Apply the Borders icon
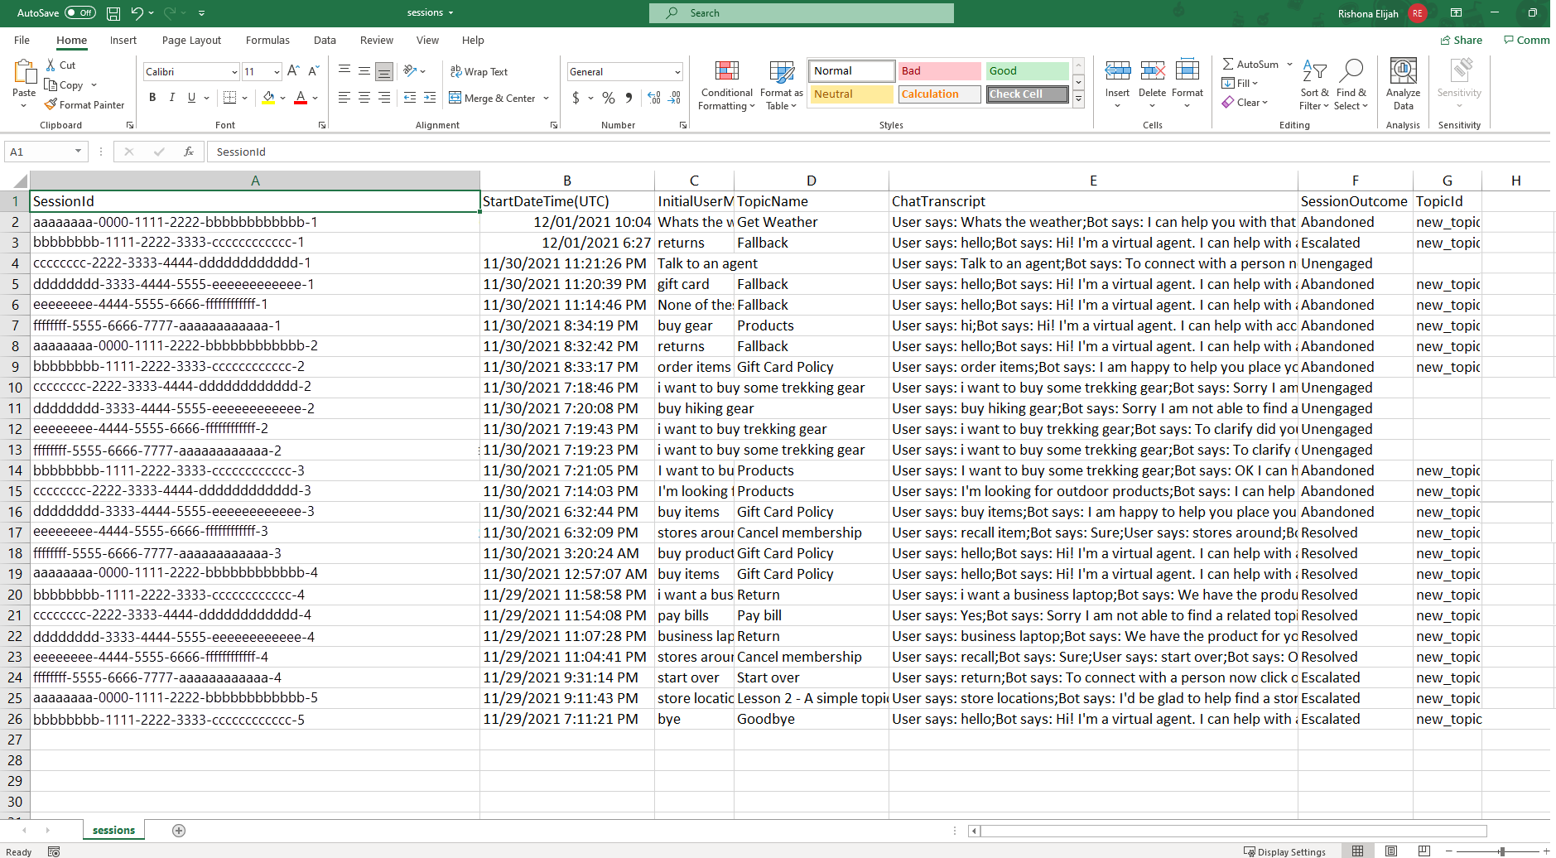This screenshot has height=858, width=1556. [230, 98]
